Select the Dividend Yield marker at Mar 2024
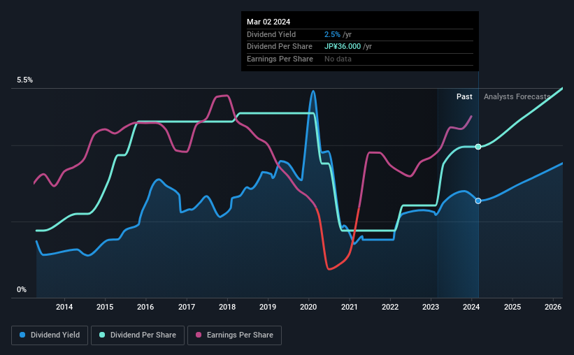 (x=478, y=201)
